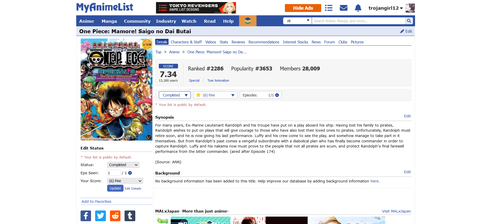Share on Reddit icon
This screenshot has height=224, width=491.
click(x=115, y=216)
